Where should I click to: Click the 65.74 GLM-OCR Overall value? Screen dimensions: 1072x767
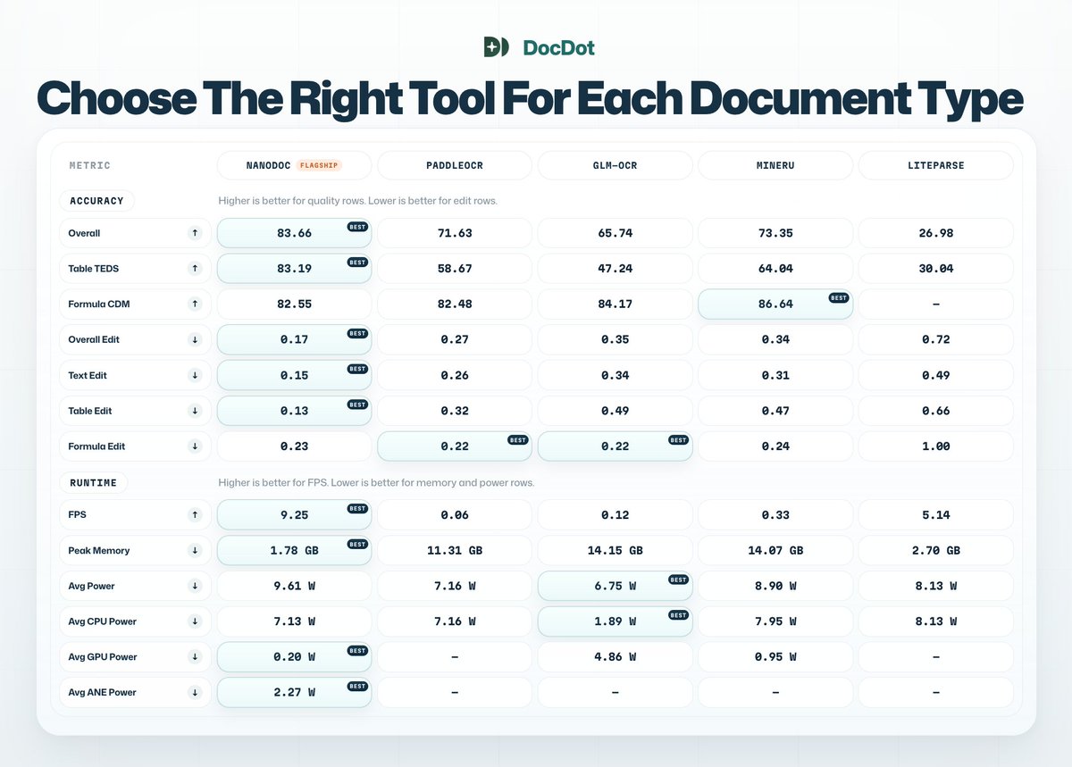(x=615, y=233)
